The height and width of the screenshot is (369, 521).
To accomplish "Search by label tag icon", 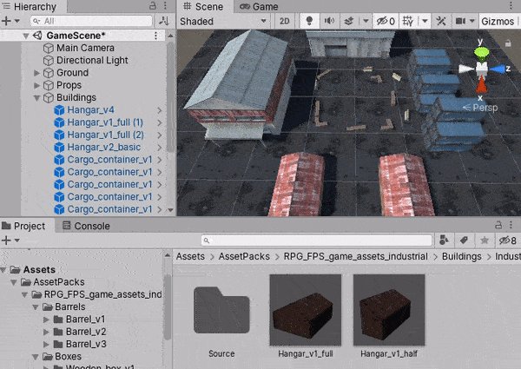I will point(464,241).
